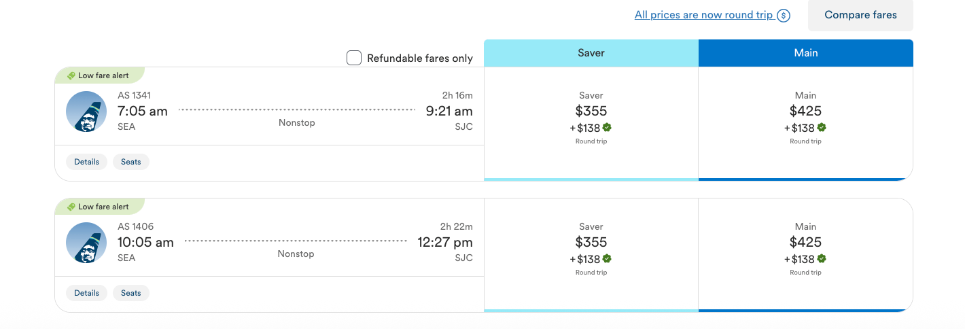Click the dollar icon beside round trip notice

[784, 15]
